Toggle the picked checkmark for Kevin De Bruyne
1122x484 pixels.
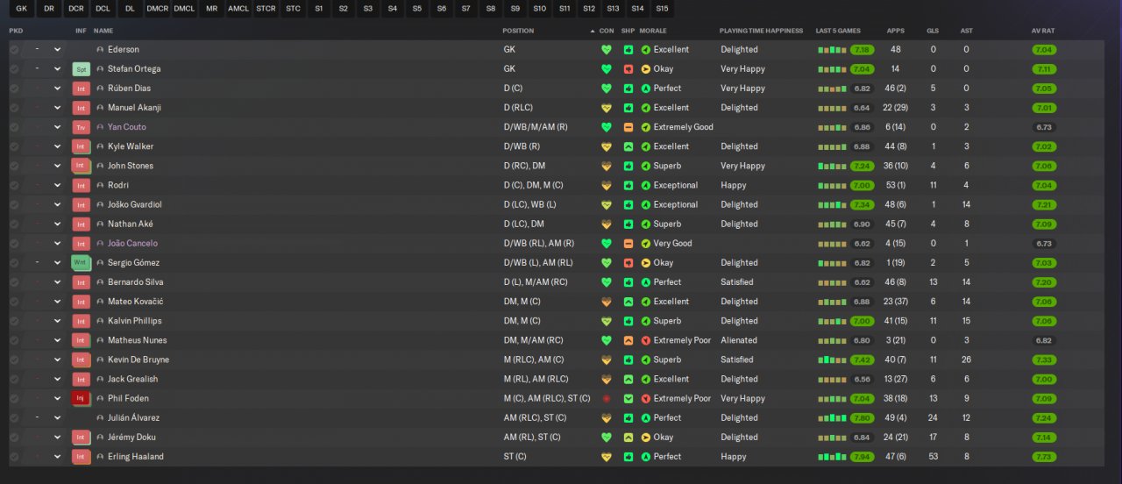(14, 359)
